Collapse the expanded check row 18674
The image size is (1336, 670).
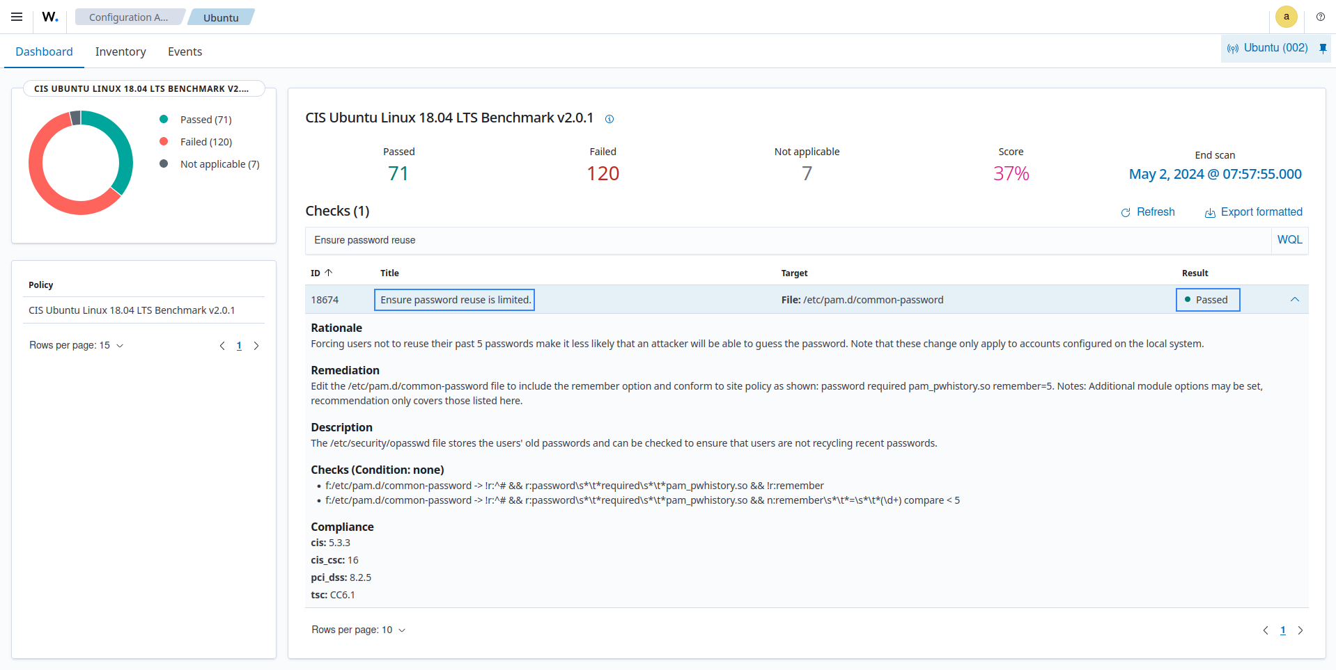tap(1294, 300)
